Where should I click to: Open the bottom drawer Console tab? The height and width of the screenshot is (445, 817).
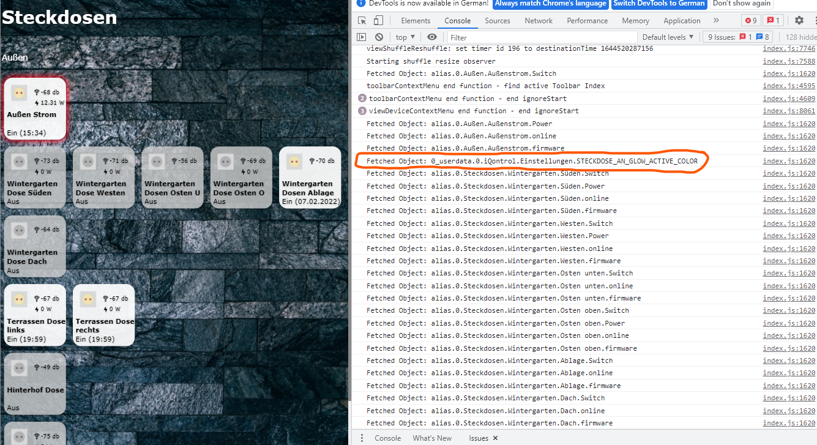[x=388, y=438]
